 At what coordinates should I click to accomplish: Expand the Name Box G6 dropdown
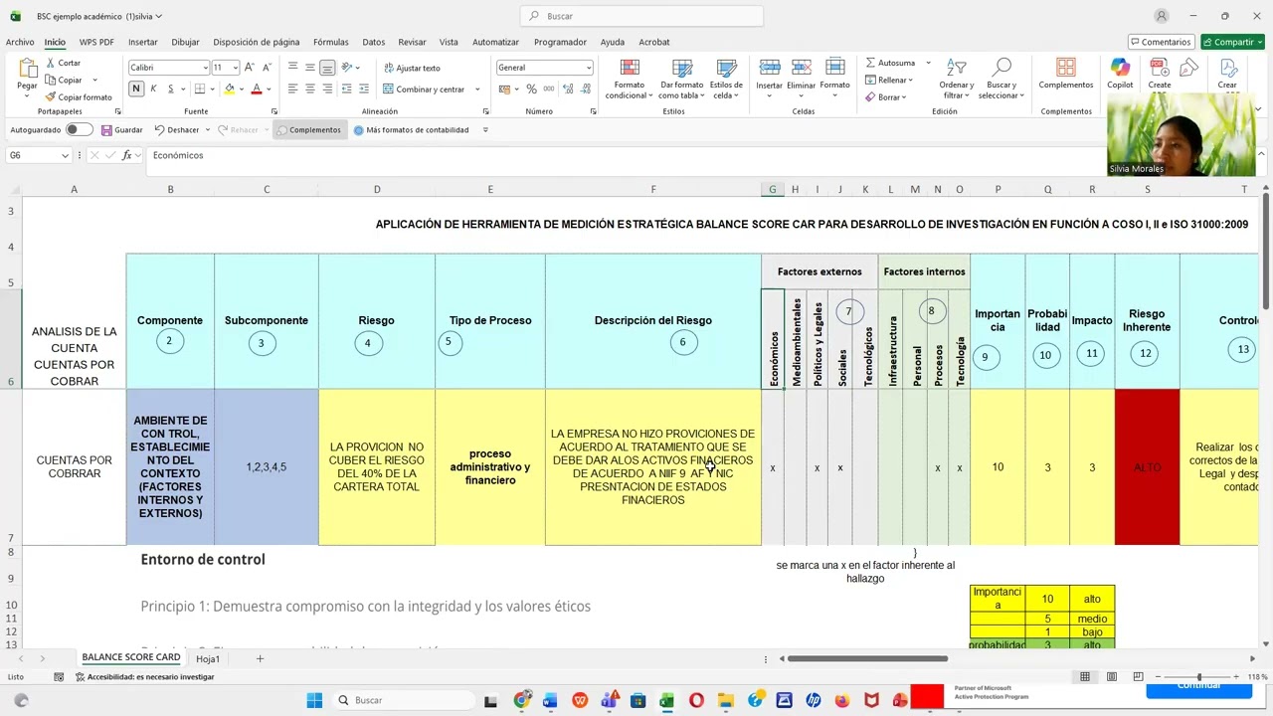click(65, 155)
